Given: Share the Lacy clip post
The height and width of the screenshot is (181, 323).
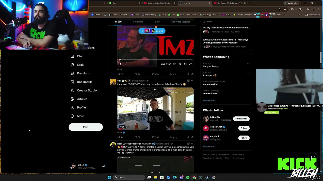Looking at the screenshot, I should coord(192,137).
